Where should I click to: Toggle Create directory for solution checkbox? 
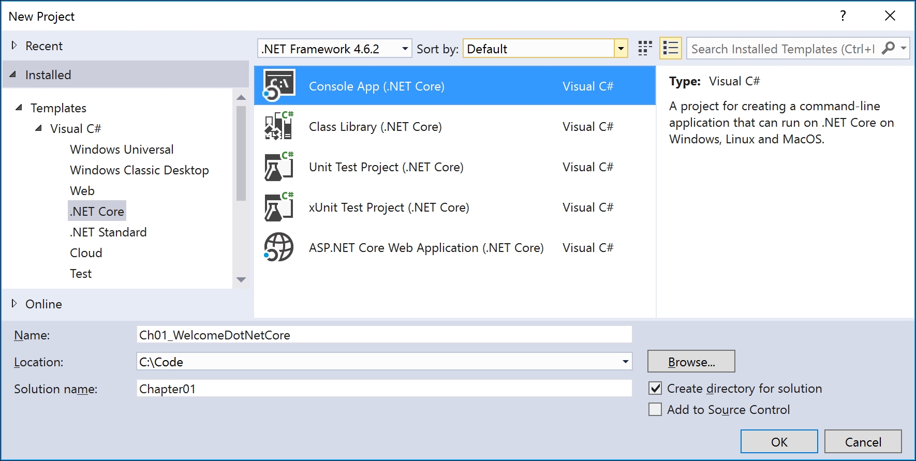click(x=655, y=388)
